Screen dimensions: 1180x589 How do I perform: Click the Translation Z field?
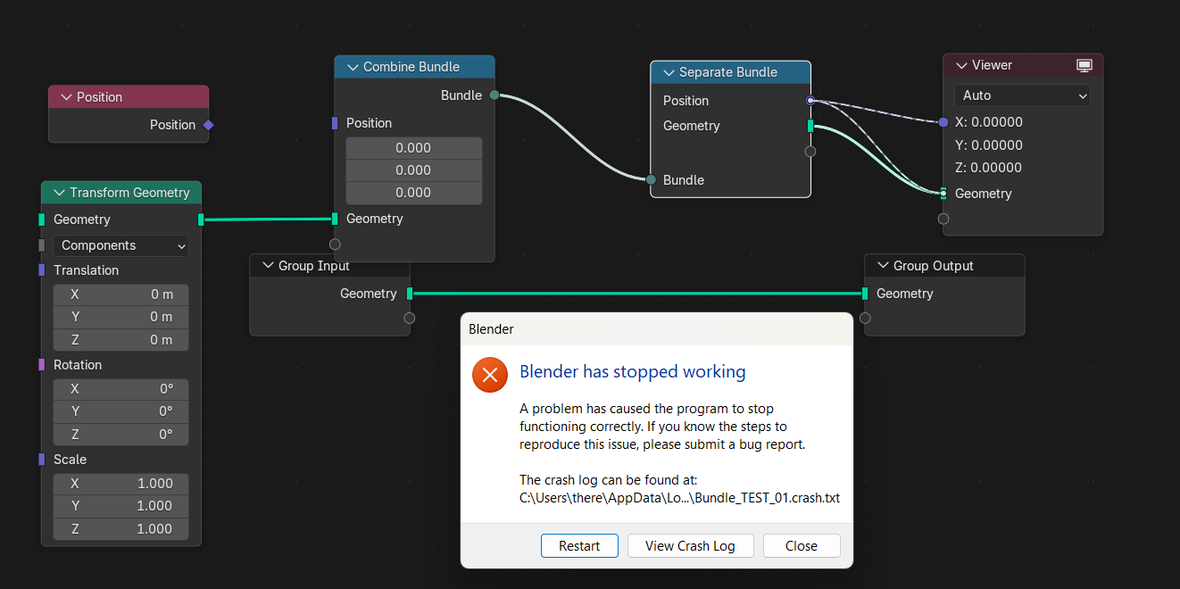tap(120, 340)
